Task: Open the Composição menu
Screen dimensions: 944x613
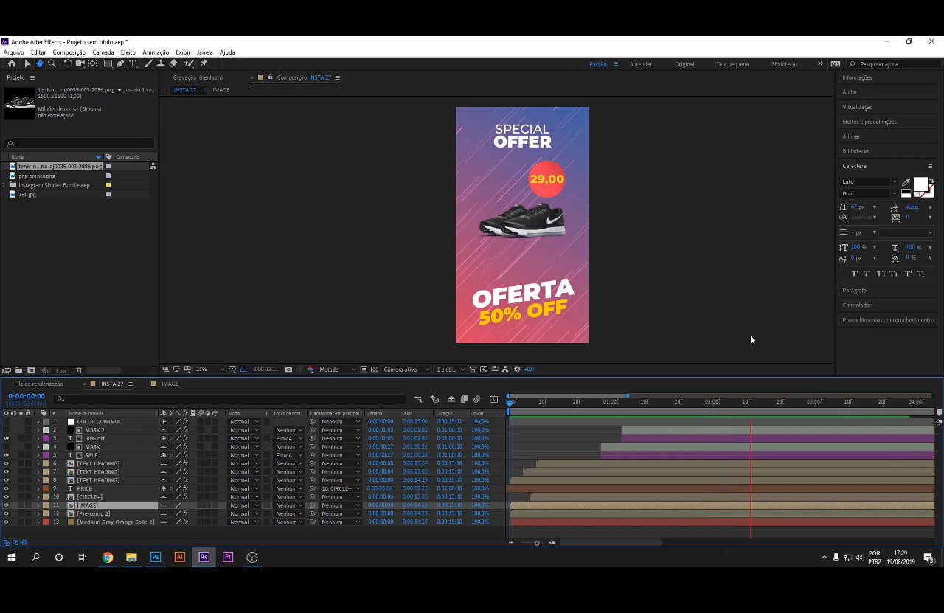Action: coord(69,52)
